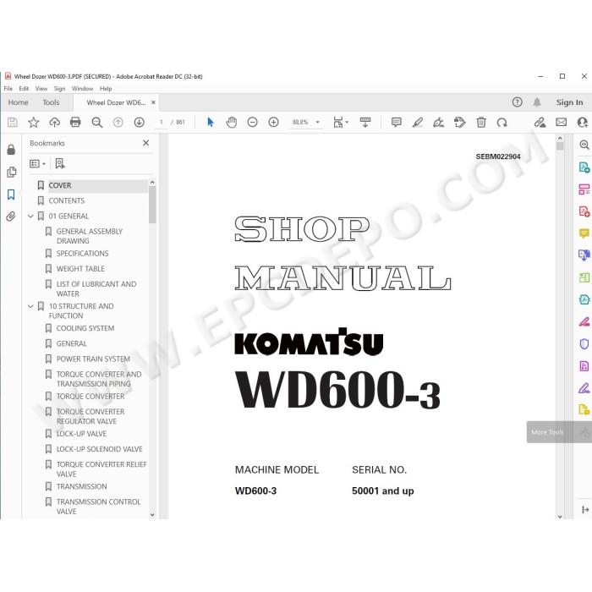Open the CONTENTS bookmark
Screen dimensions: 592x592
(67, 201)
